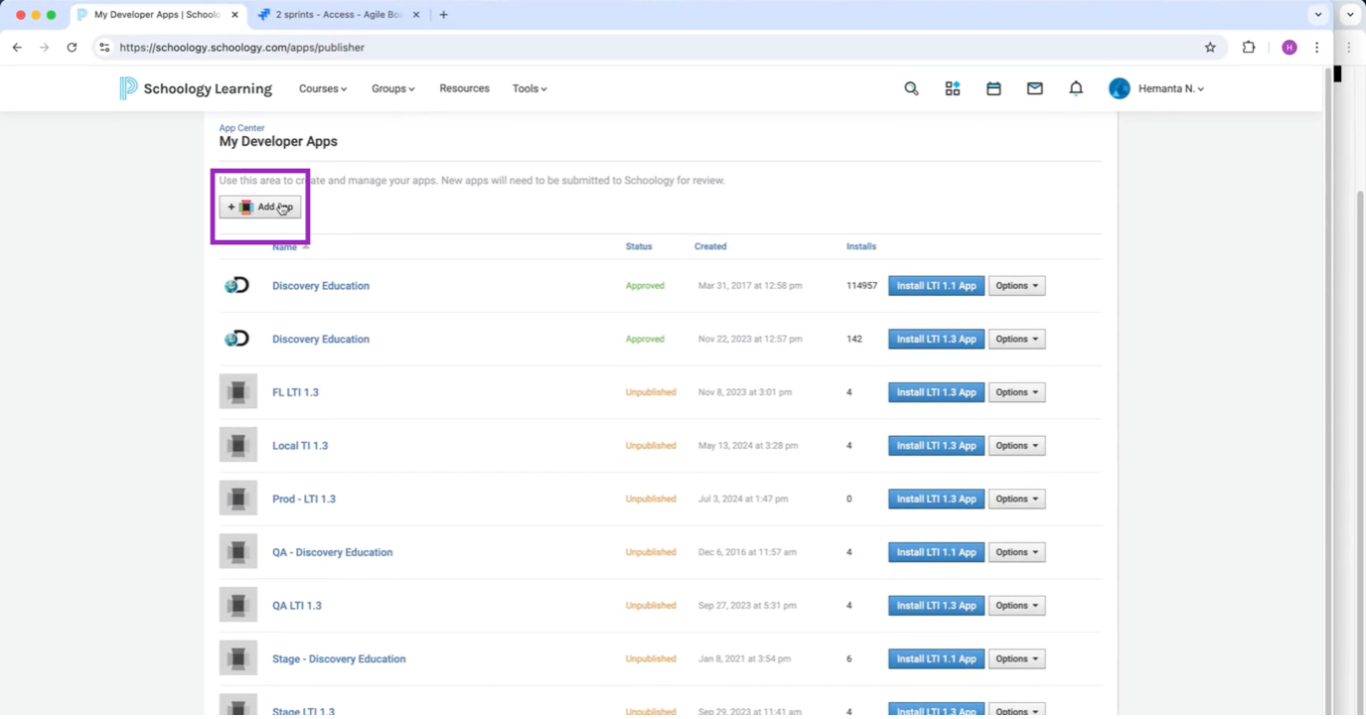The width and height of the screenshot is (1366, 719).
Task: Expand the Groups menu
Action: coord(393,88)
